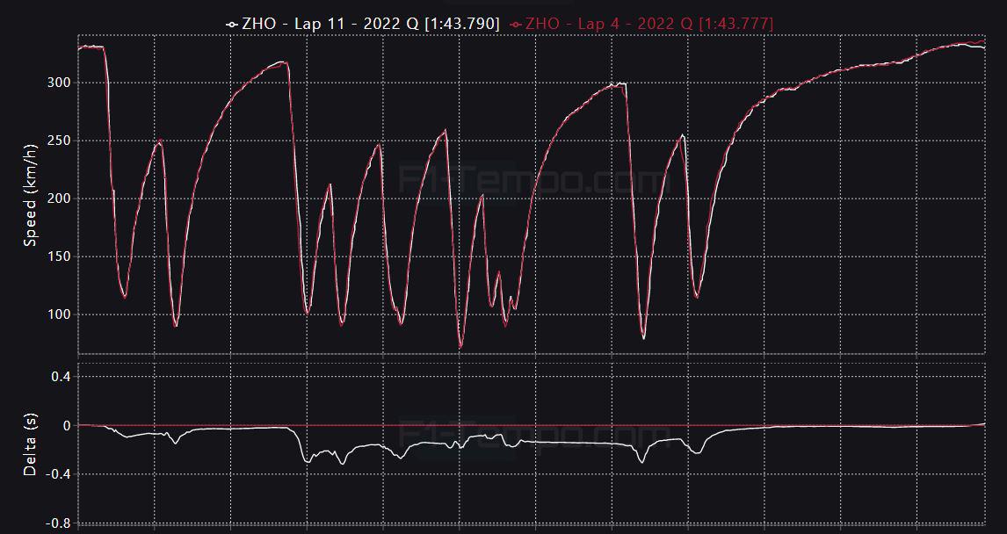Toggle the ZHO Lap 11 legend label
This screenshot has width=1007, height=534.
click(371, 24)
